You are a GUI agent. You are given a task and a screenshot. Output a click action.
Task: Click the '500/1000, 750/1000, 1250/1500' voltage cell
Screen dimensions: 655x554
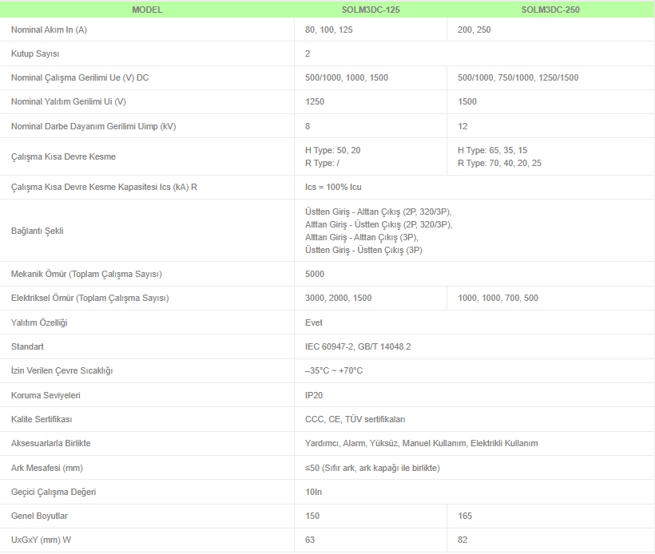point(518,77)
